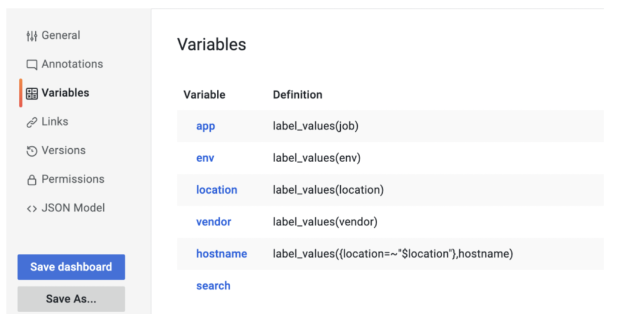
Task: Open the search variable
Action: point(213,285)
